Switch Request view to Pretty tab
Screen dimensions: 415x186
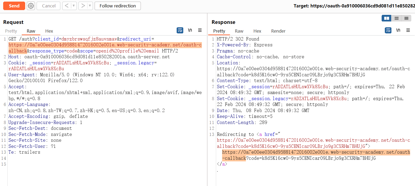pos(11,31)
